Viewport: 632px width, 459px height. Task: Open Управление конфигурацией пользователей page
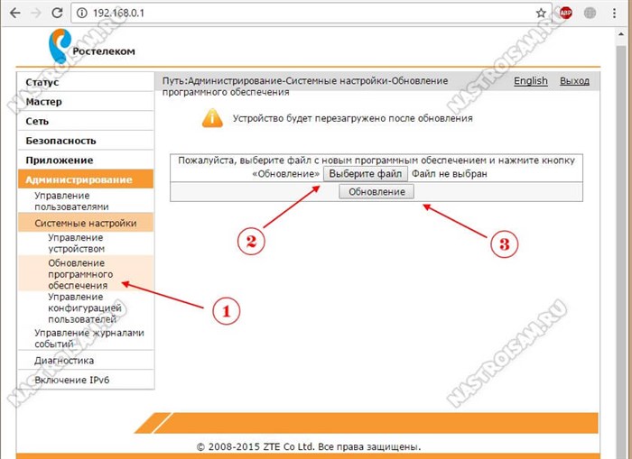(85, 308)
